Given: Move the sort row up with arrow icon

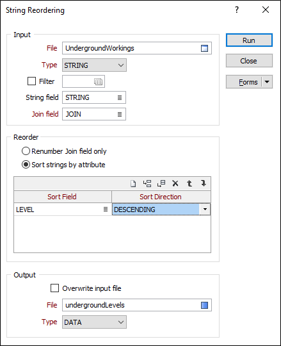Looking at the screenshot, I should tap(189, 184).
